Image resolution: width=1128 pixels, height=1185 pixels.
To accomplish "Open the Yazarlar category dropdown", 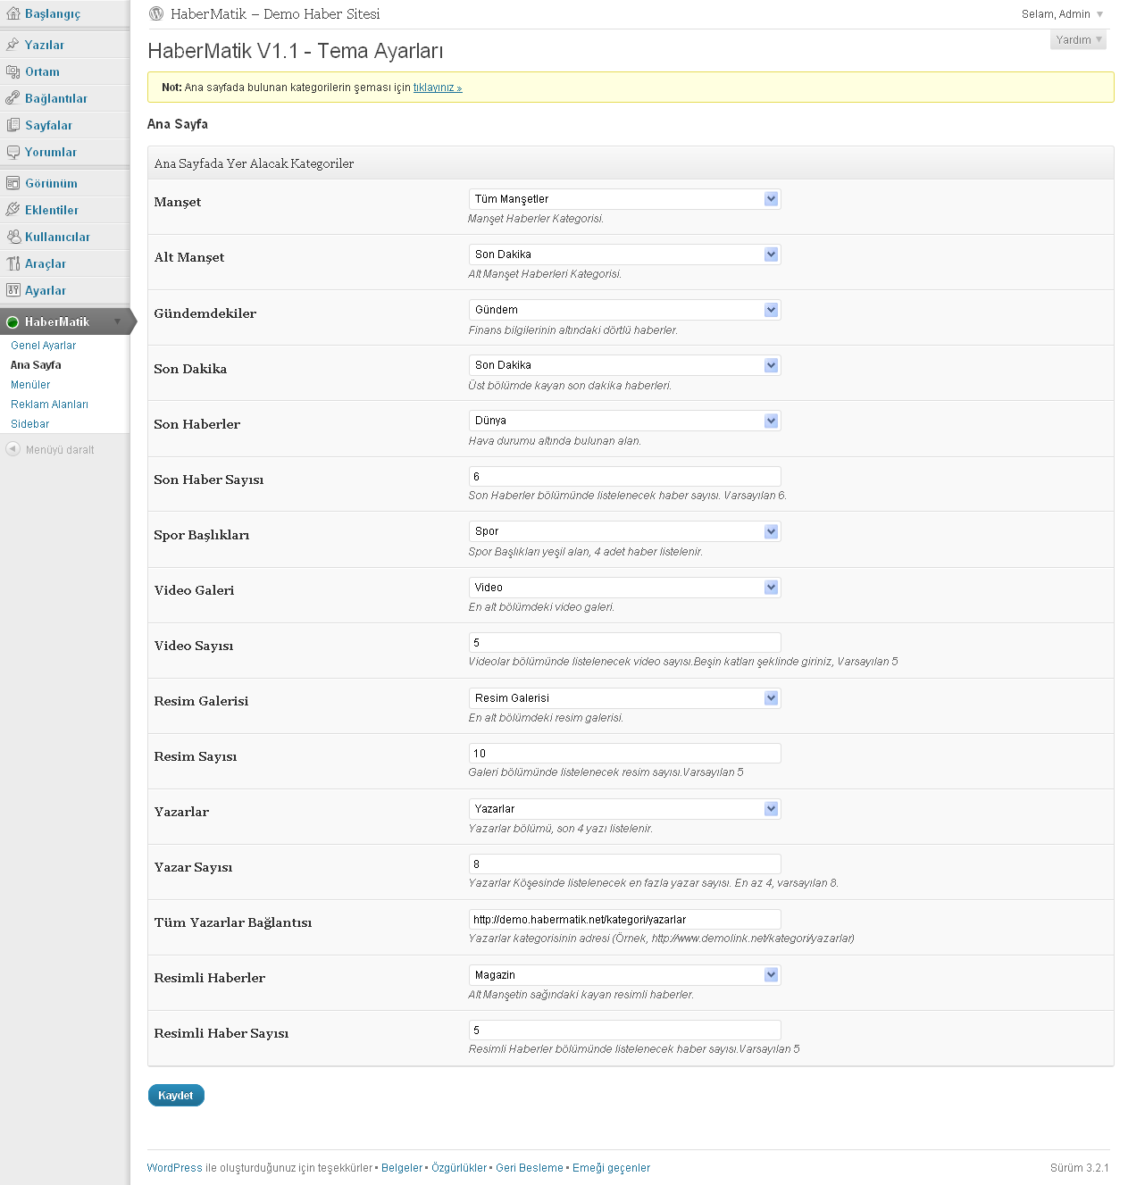I will click(624, 809).
